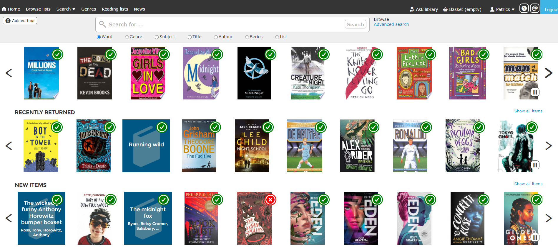
Task: Open Reading lists menu item
Action: point(115,9)
